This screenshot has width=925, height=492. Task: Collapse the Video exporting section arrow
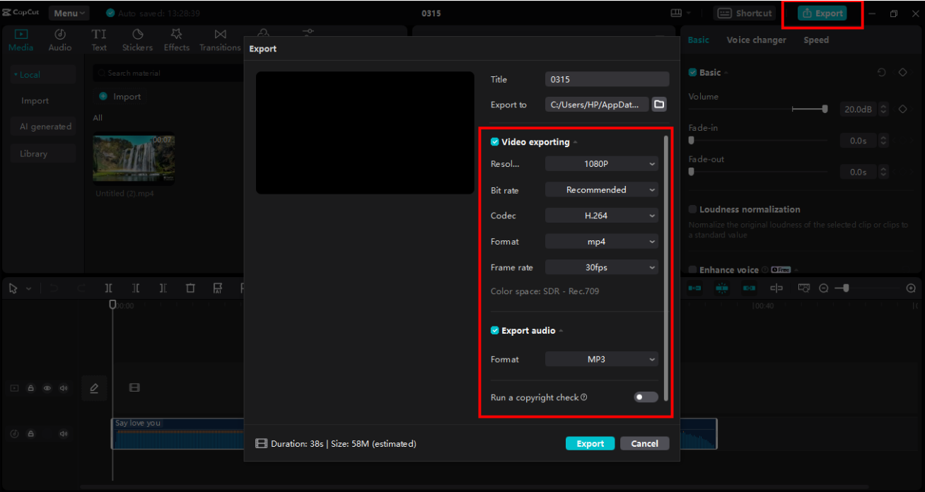click(x=576, y=143)
